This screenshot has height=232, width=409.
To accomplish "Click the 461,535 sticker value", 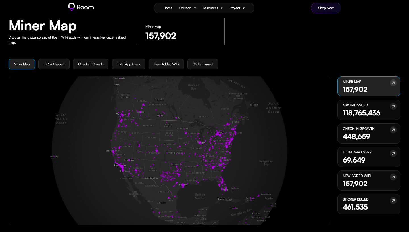I will [355, 207].
